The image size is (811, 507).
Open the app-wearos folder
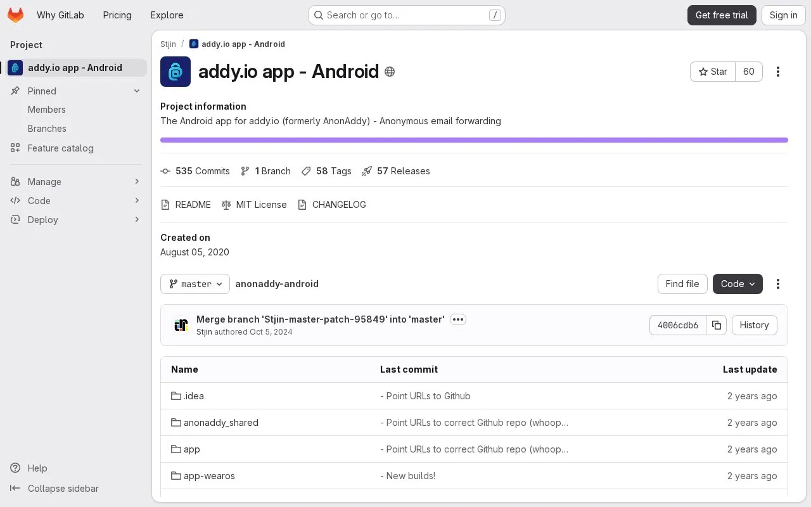point(209,476)
